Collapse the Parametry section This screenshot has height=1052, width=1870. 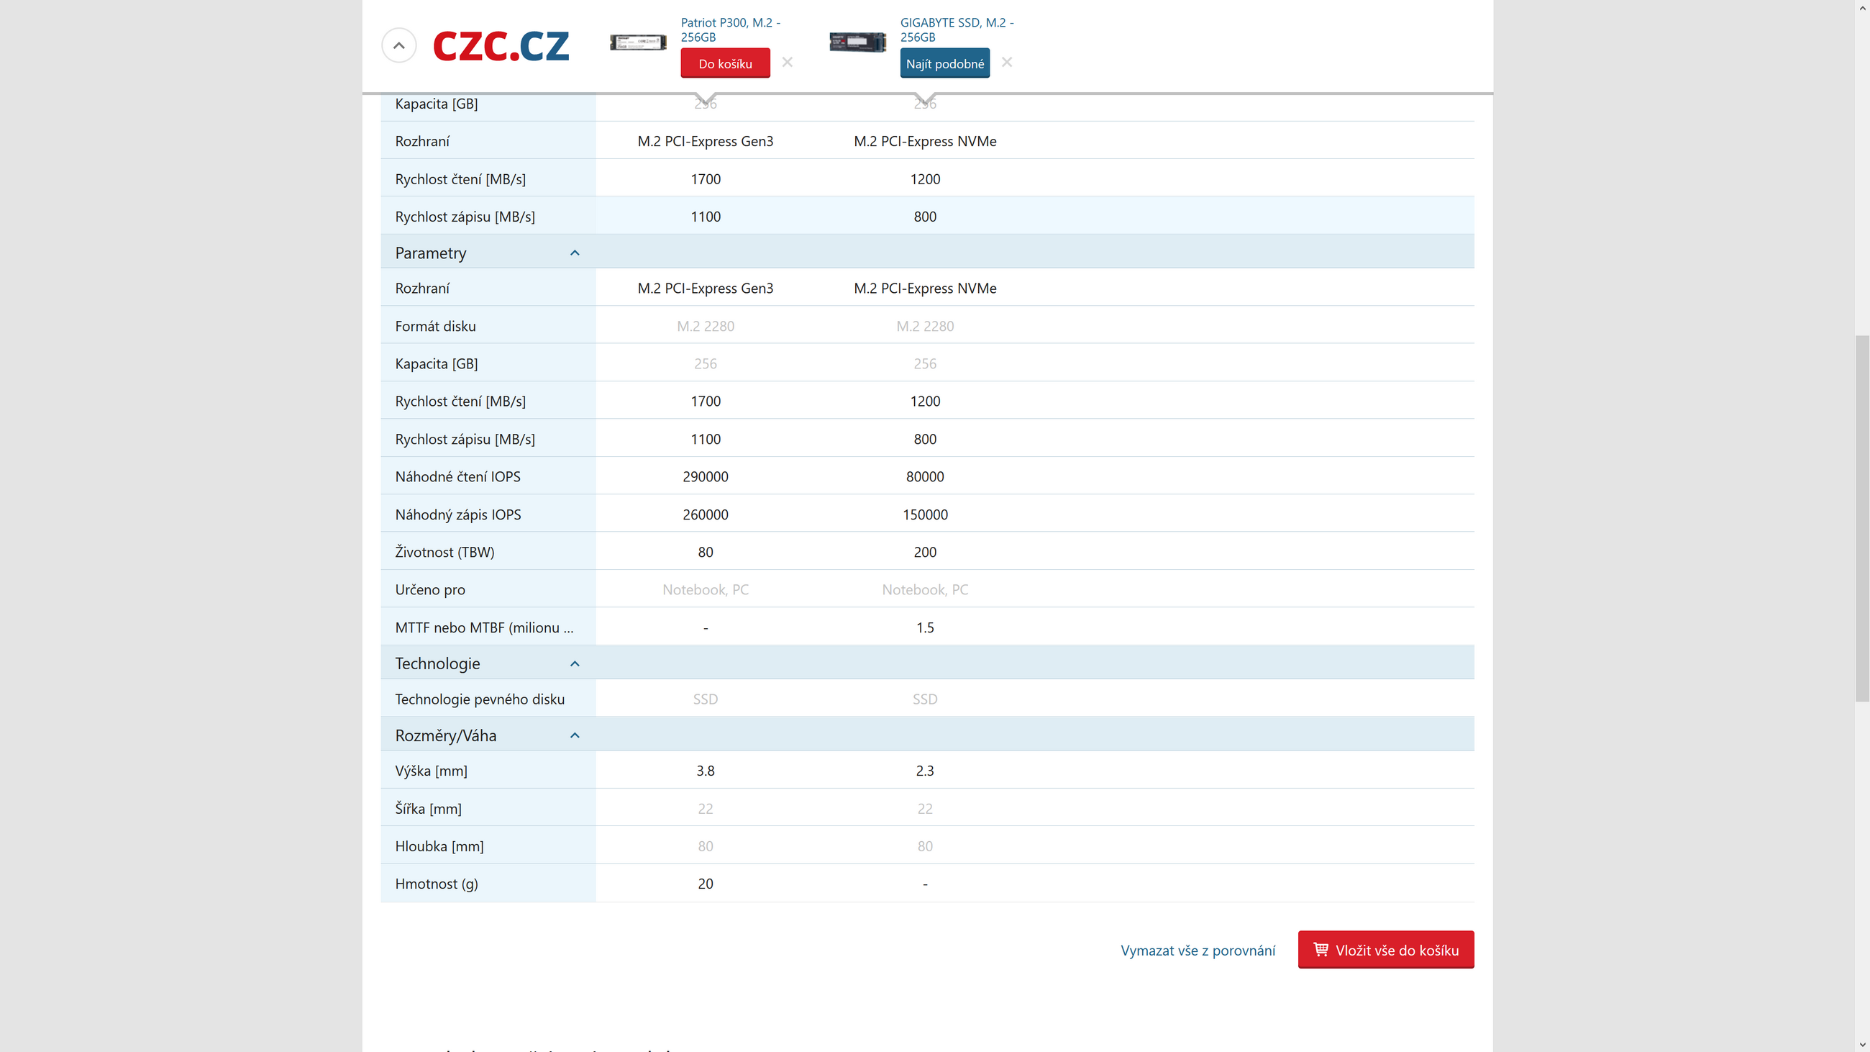(574, 253)
